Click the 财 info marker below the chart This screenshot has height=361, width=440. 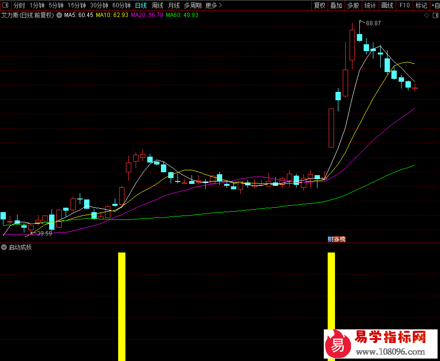[330, 239]
